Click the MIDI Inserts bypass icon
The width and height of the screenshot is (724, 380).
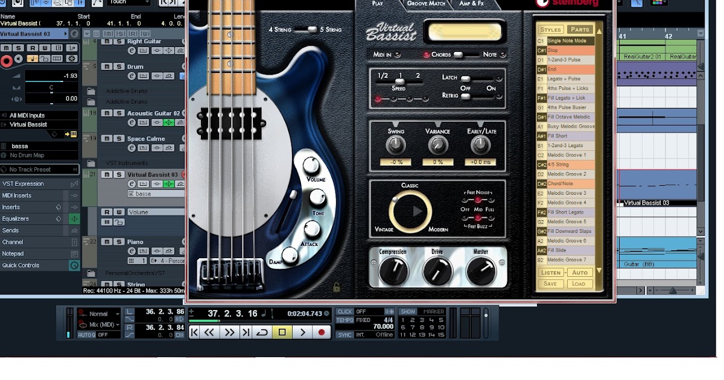coord(74,195)
